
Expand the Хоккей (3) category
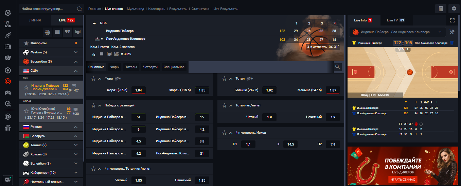coord(76,154)
